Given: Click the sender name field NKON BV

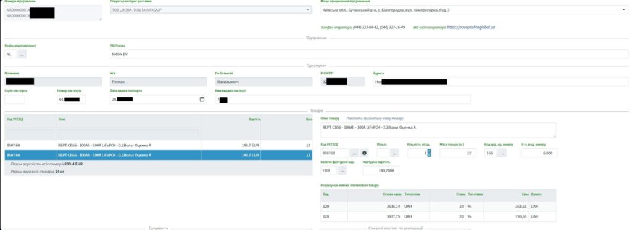Looking at the screenshot, I should [x=368, y=54].
